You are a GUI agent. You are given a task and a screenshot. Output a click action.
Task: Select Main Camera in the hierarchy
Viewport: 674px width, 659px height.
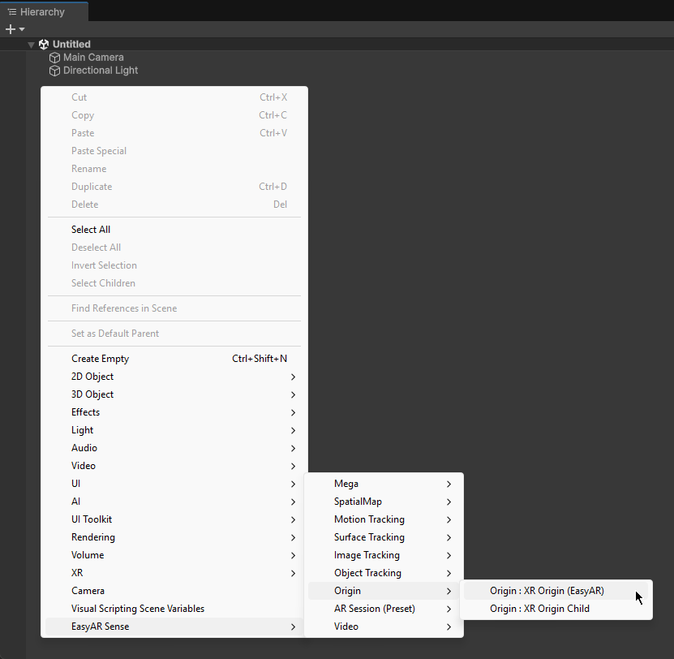click(93, 58)
